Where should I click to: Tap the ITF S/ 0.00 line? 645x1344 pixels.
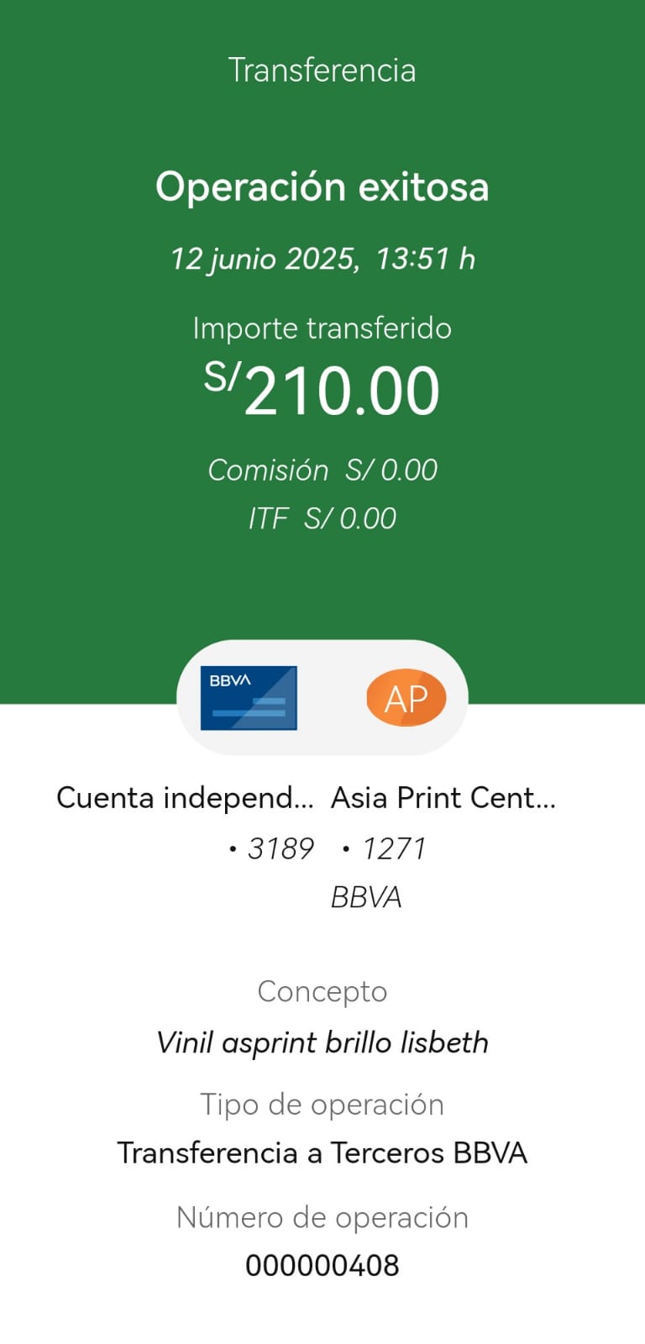(x=322, y=518)
